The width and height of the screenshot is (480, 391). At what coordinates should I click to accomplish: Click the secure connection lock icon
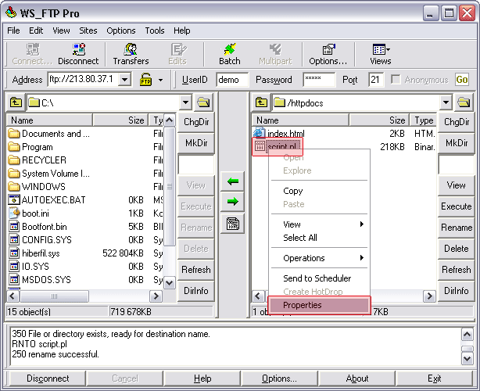145,80
